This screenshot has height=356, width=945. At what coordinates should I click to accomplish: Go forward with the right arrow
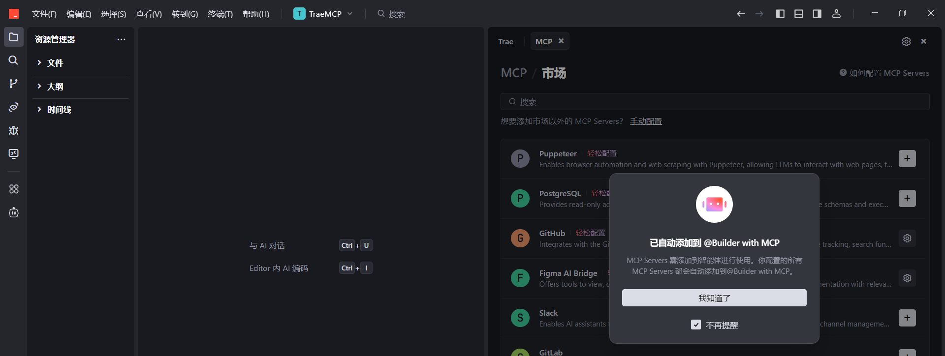759,14
